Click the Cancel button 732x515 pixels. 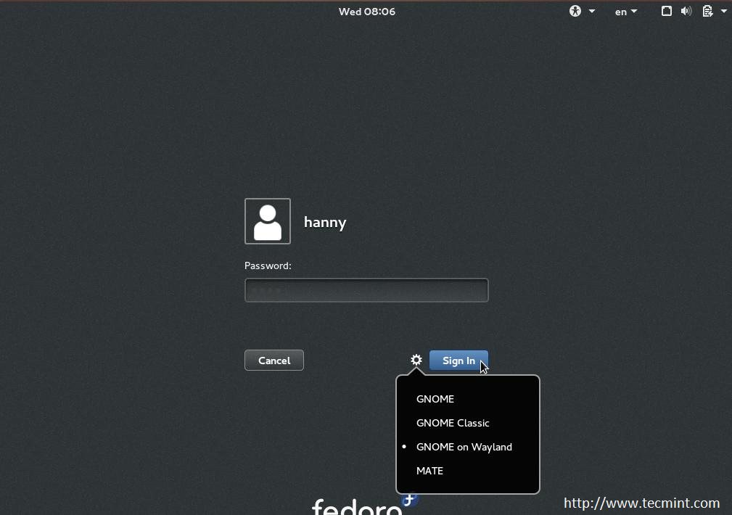click(x=274, y=360)
